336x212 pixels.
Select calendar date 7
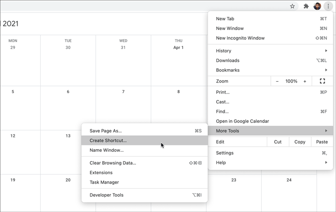(x=123, y=92)
